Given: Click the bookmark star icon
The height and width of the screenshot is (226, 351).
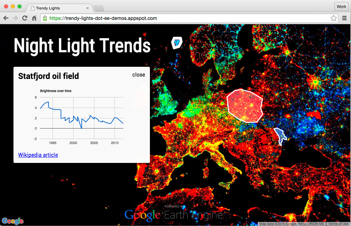Looking at the screenshot, I should pyautogui.click(x=333, y=18).
